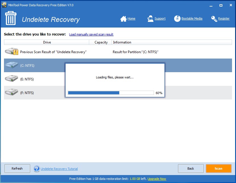Click the Upgrade Now link

pos(157,179)
